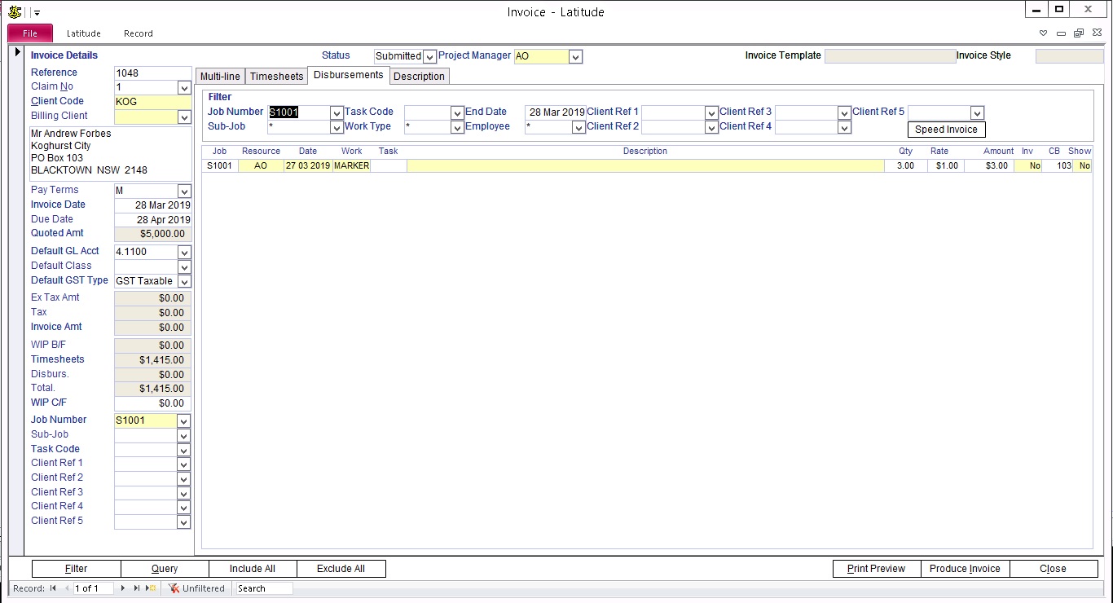The height and width of the screenshot is (603, 1113).
Task: Expand the Default GL Acct dropdown
Action: tap(183, 252)
